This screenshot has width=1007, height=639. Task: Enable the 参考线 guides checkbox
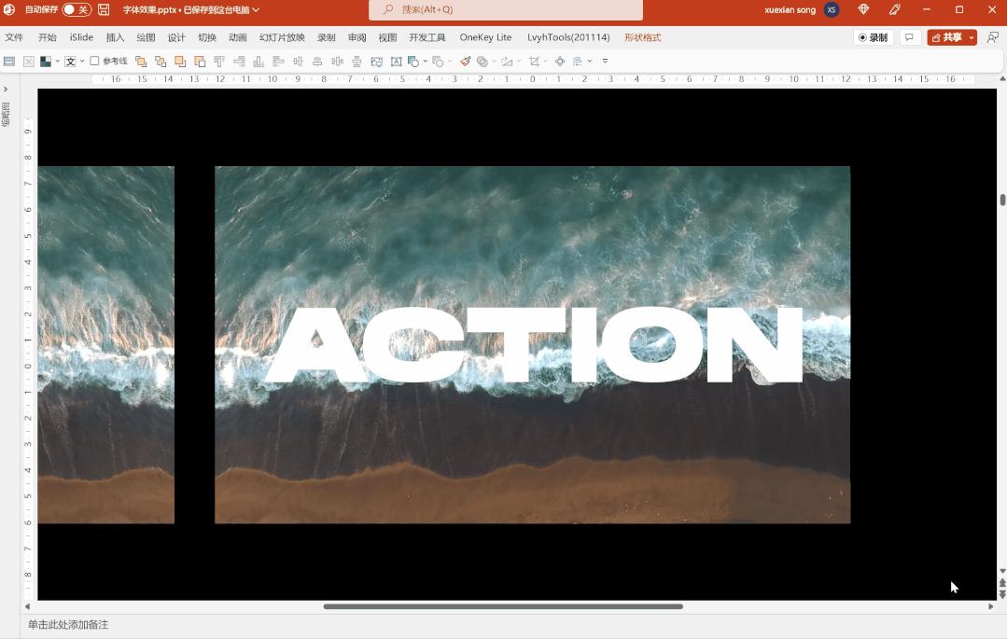point(94,62)
